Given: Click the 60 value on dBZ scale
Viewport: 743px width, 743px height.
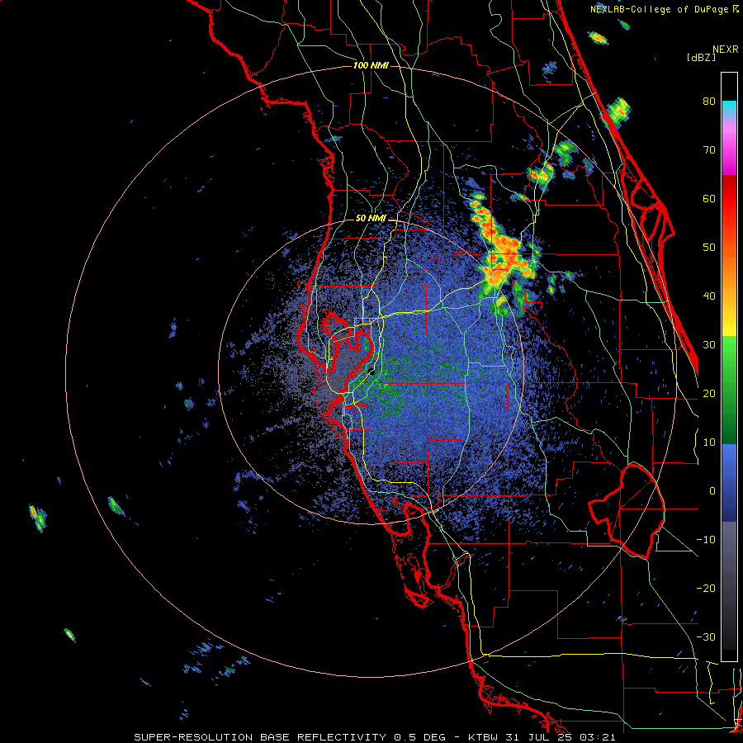Looking at the screenshot, I should 709,198.
